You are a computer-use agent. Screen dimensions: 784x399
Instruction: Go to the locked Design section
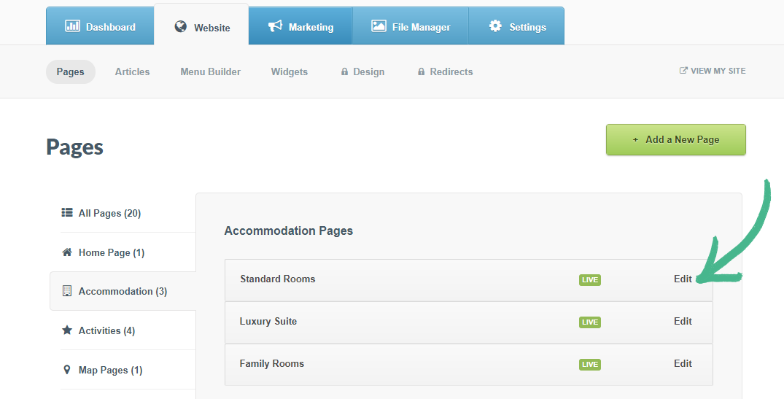click(362, 71)
